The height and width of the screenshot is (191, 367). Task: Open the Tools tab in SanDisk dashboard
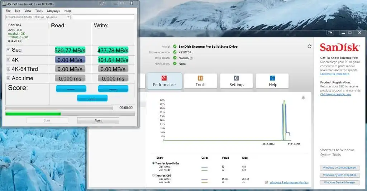point(201,81)
